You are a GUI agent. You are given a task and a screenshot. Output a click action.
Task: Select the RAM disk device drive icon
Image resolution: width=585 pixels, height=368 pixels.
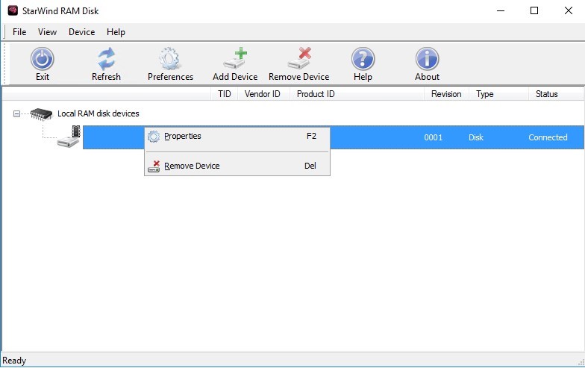point(69,137)
